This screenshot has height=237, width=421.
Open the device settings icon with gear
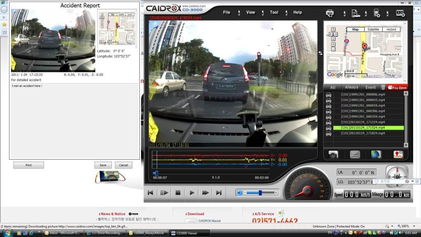tap(377, 13)
